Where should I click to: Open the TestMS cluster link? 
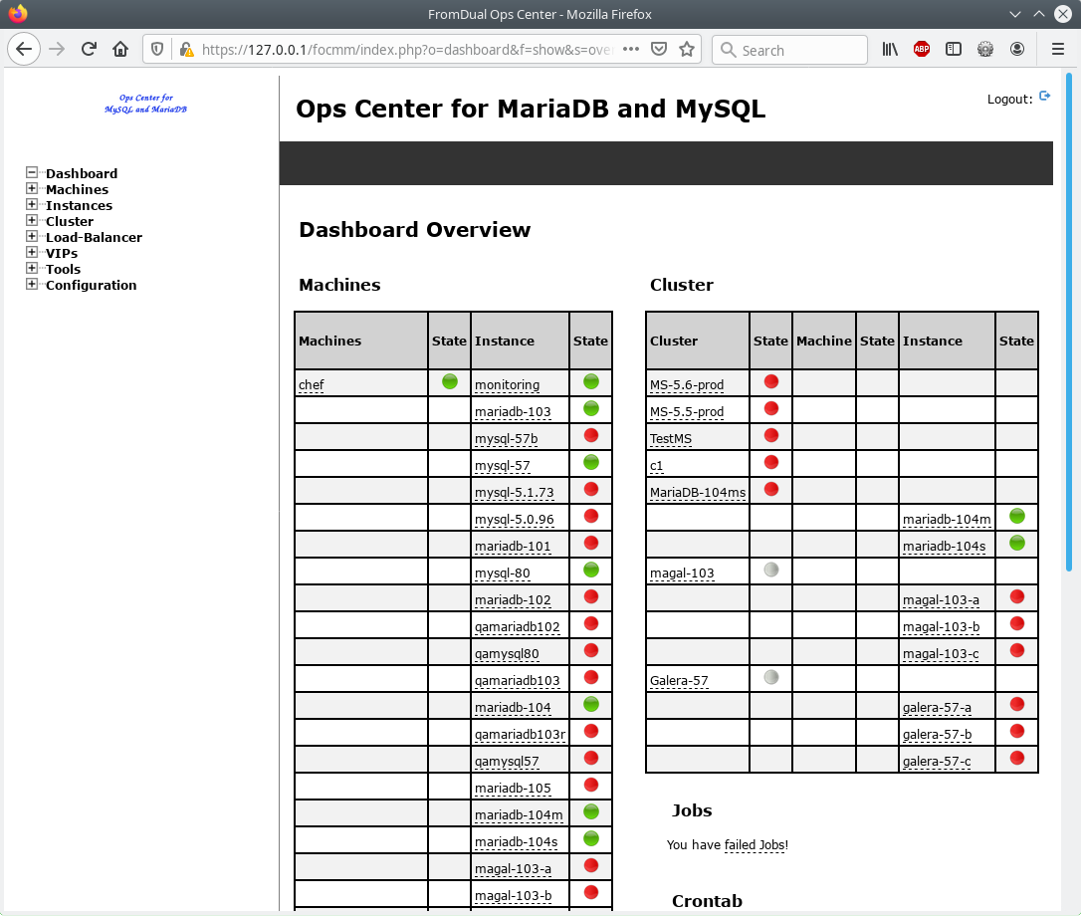tap(671, 439)
